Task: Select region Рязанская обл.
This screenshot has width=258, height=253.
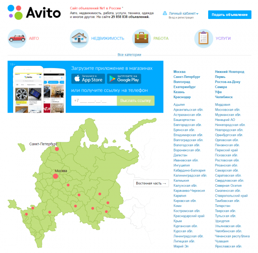Action: (x=226, y=165)
